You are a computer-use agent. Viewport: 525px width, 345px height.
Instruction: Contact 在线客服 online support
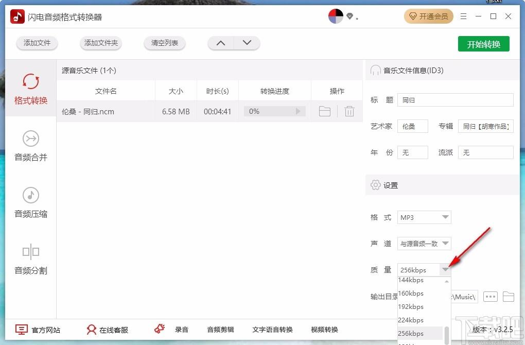coord(107,330)
